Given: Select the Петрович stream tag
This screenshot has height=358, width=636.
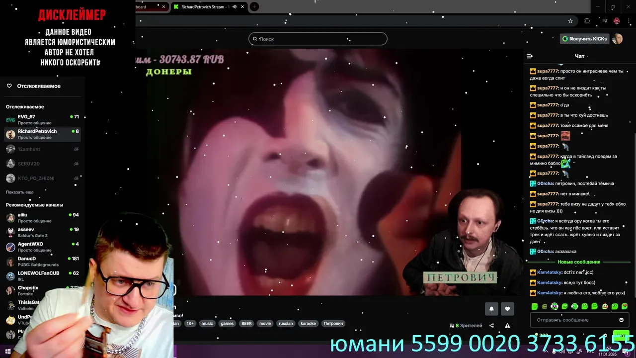Looking at the screenshot, I should [x=333, y=323].
